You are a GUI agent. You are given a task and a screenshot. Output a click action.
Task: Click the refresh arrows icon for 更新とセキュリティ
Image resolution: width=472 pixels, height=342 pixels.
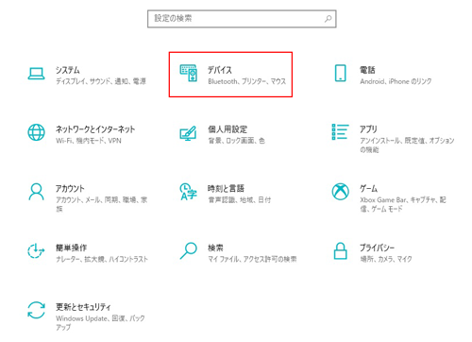coord(36,310)
